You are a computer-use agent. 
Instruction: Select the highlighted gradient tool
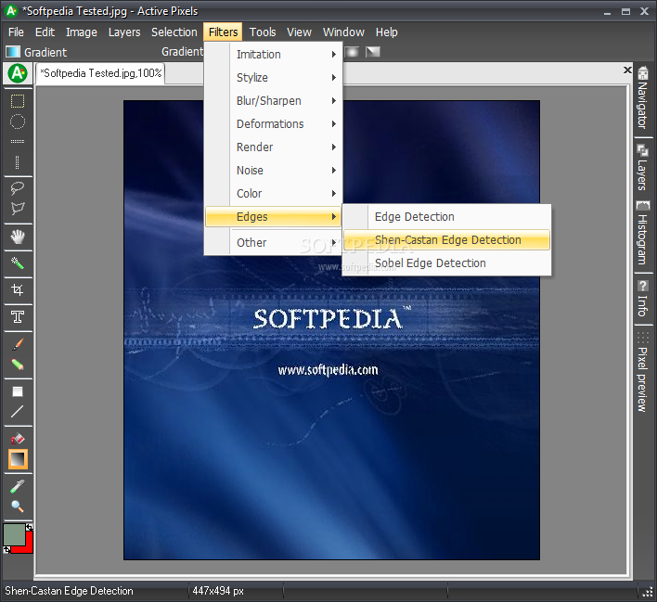click(x=18, y=459)
